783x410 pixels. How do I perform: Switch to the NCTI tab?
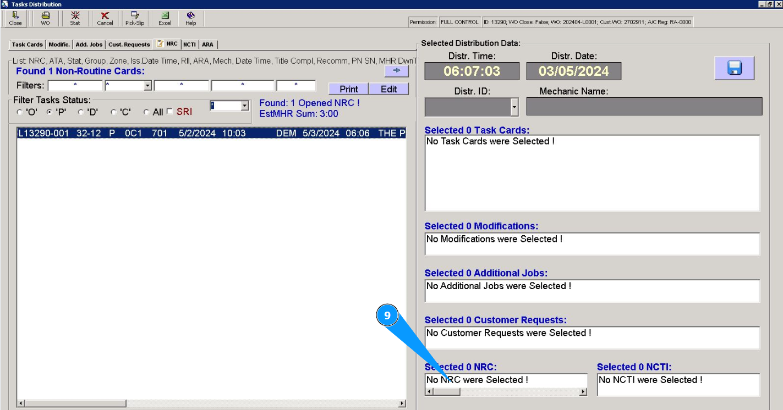click(189, 45)
